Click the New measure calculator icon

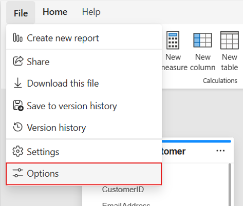coord(173,40)
